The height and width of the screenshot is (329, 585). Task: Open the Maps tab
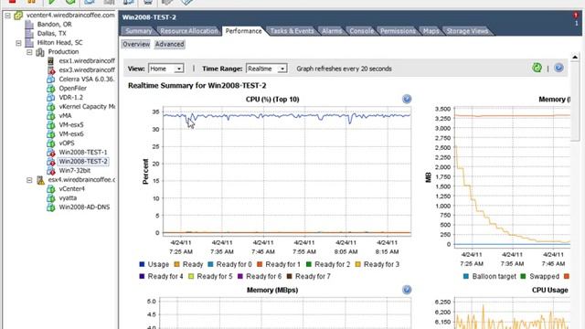431,31
